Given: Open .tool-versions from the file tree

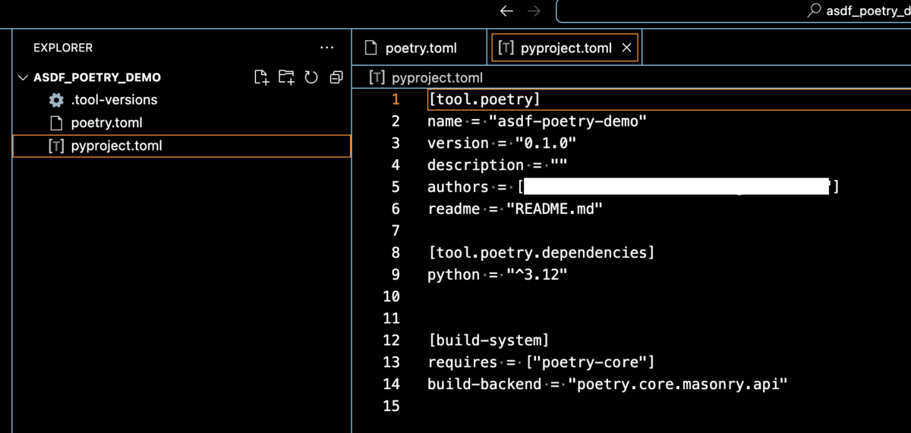Looking at the screenshot, I should tap(182, 100).
